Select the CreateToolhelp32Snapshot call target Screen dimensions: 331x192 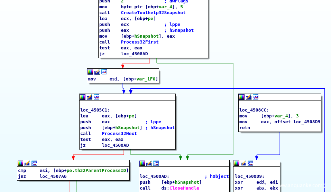click(153, 13)
